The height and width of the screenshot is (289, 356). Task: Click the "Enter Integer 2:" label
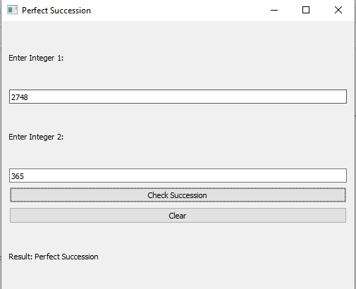click(36, 137)
